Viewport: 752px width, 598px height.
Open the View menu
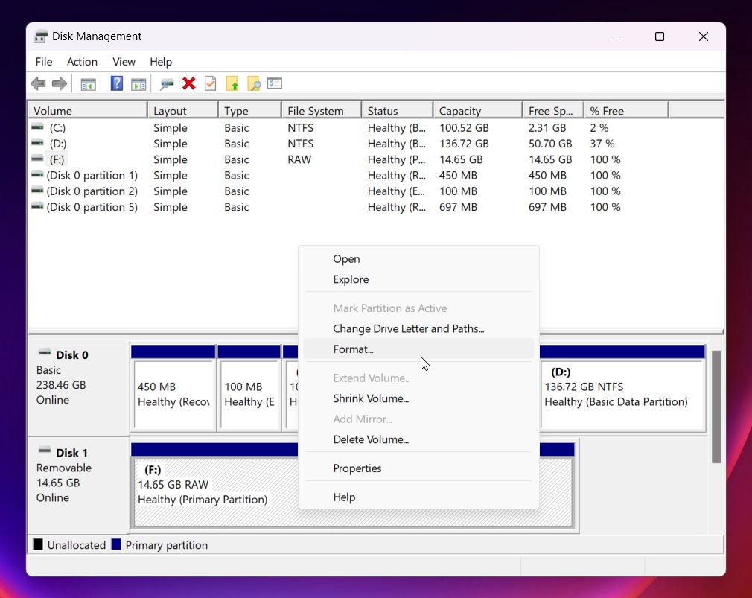[x=124, y=62]
